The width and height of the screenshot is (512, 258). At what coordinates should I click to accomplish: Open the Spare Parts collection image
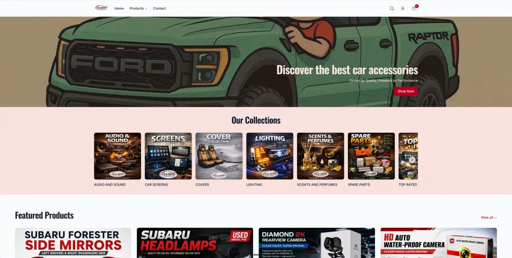coord(371,156)
